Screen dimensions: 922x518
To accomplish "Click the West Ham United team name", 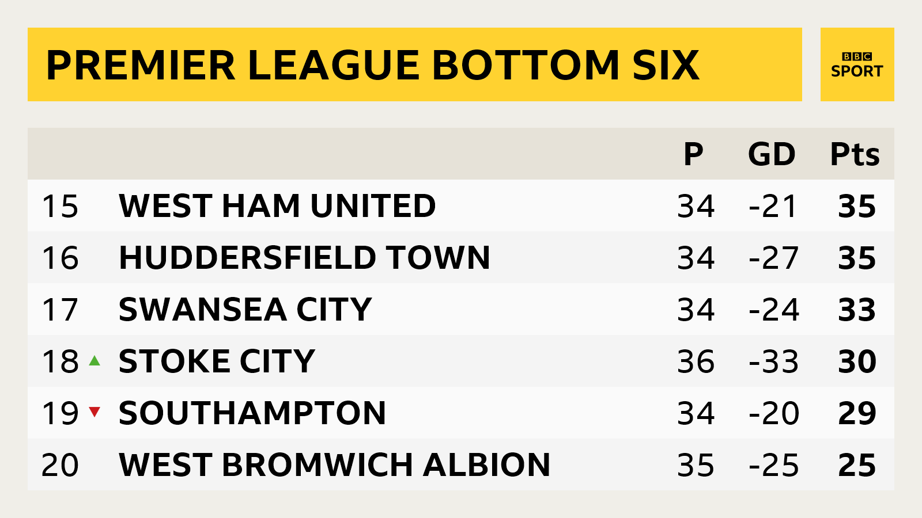I will pos(277,206).
